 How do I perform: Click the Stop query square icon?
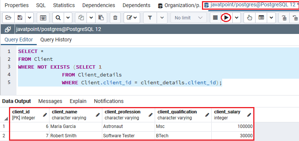point(215,18)
